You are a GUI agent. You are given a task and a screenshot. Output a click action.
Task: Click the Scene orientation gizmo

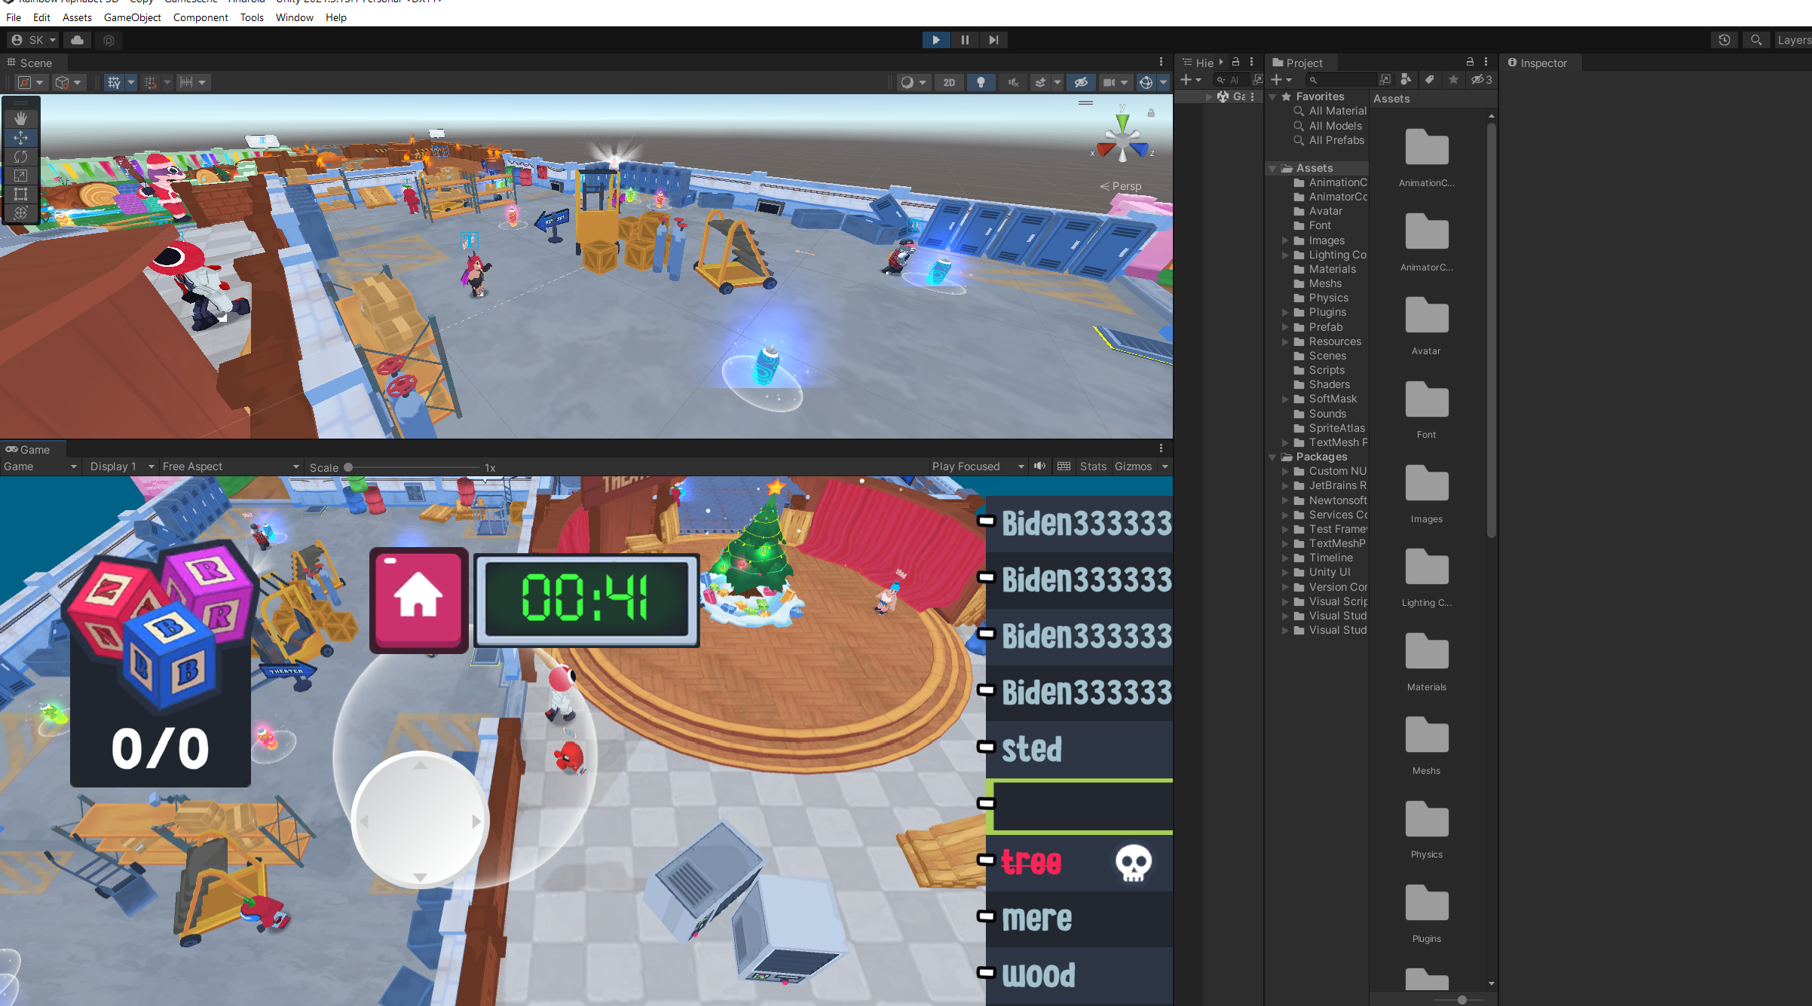click(x=1122, y=140)
